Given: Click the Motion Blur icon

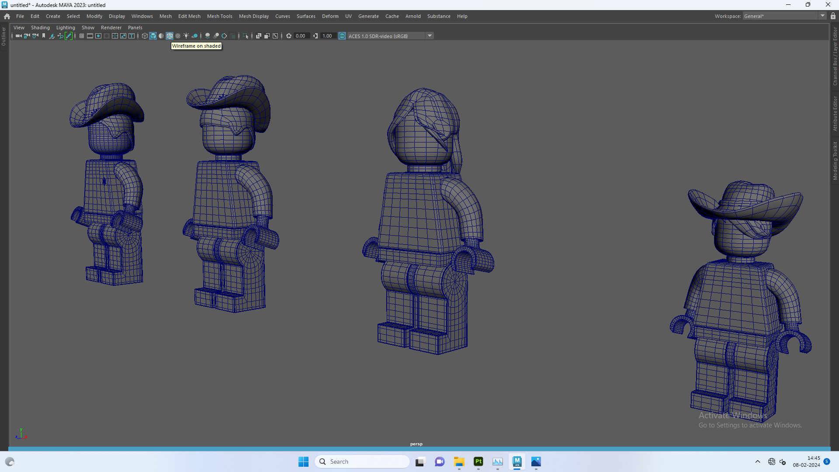Looking at the screenshot, I should pos(216,36).
